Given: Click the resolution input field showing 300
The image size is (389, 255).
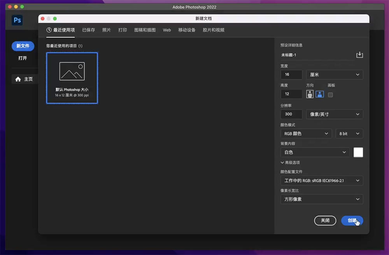Looking at the screenshot, I should coord(291,114).
